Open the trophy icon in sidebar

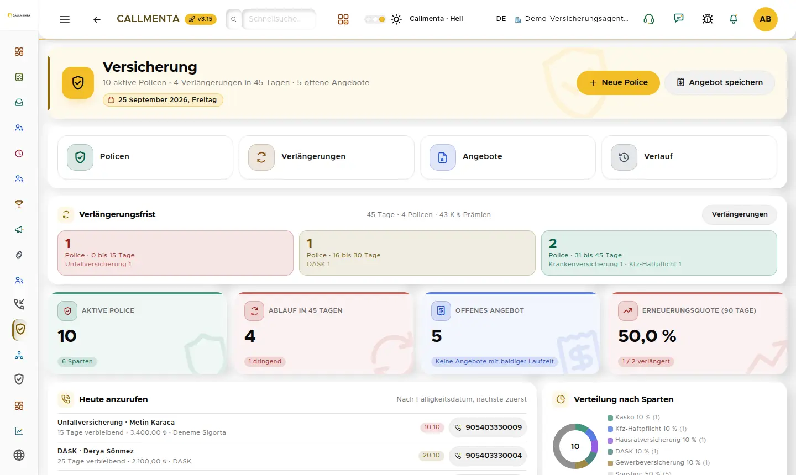pyautogui.click(x=19, y=204)
